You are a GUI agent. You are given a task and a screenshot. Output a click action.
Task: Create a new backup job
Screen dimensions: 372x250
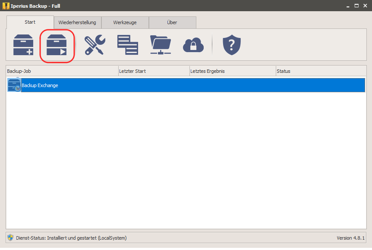click(23, 45)
